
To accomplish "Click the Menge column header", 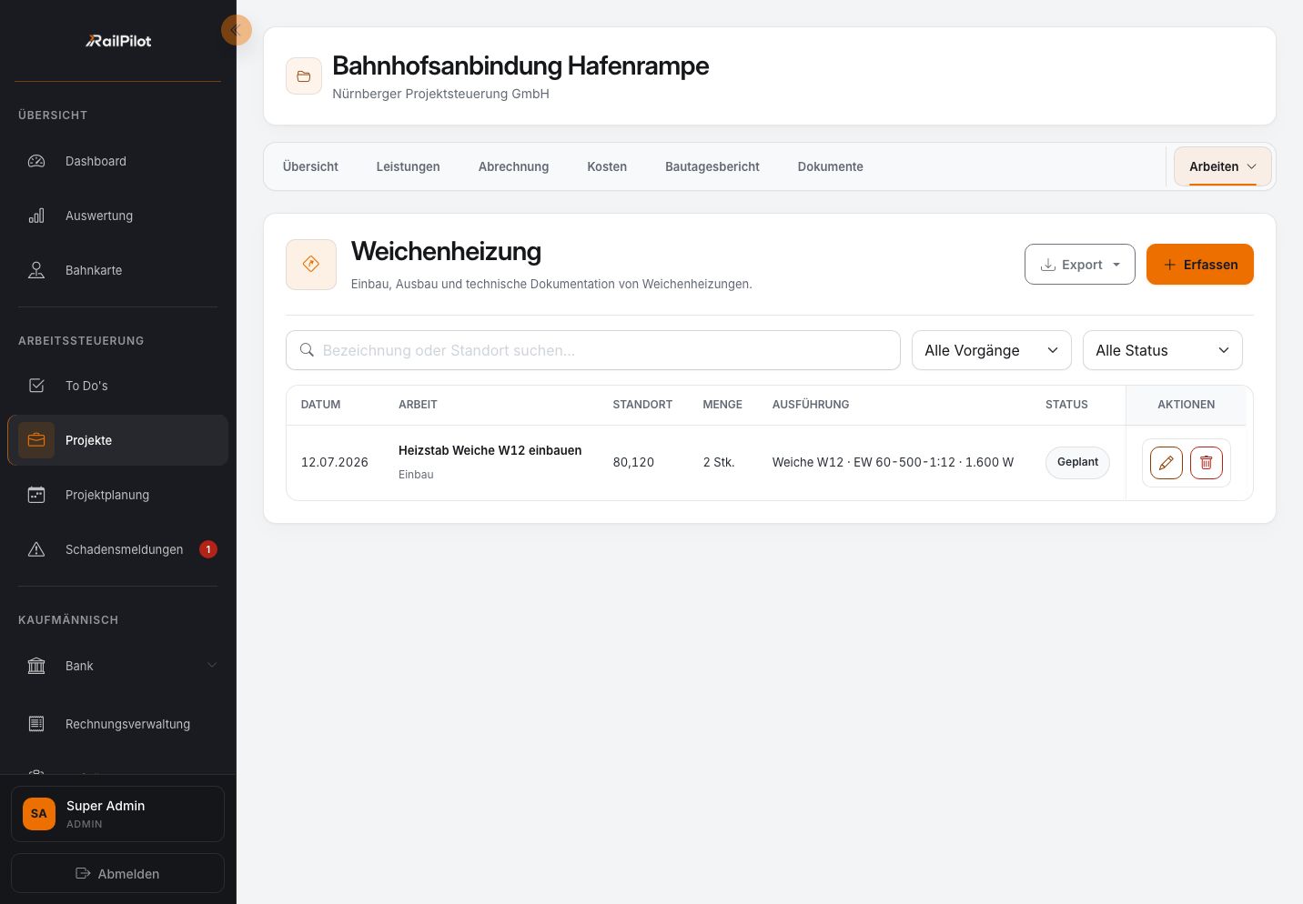I will click(x=722, y=405).
